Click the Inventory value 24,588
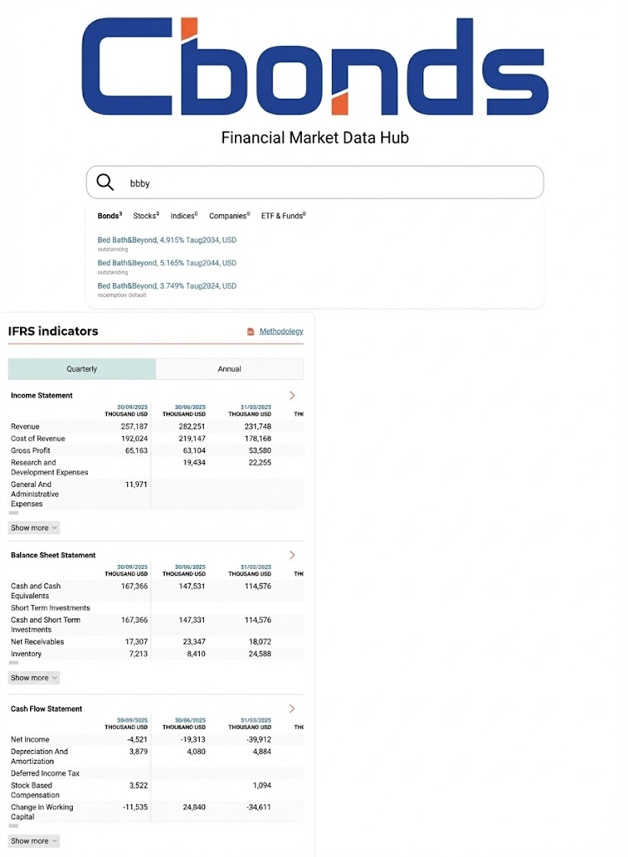This screenshot has width=628, height=857. [x=260, y=654]
